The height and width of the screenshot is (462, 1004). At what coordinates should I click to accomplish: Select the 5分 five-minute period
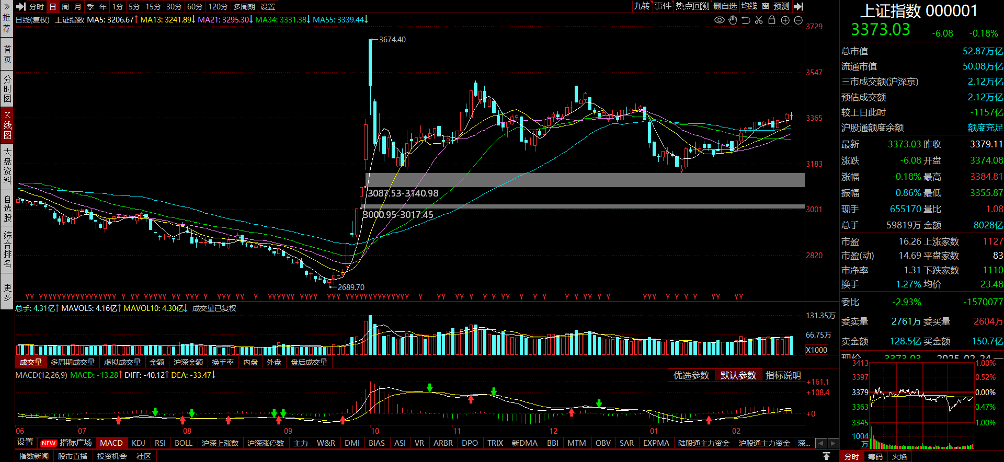coord(134,6)
